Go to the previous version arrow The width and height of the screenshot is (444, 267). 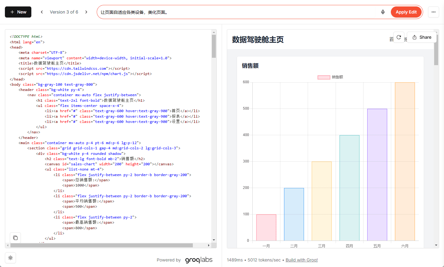[x=42, y=12]
